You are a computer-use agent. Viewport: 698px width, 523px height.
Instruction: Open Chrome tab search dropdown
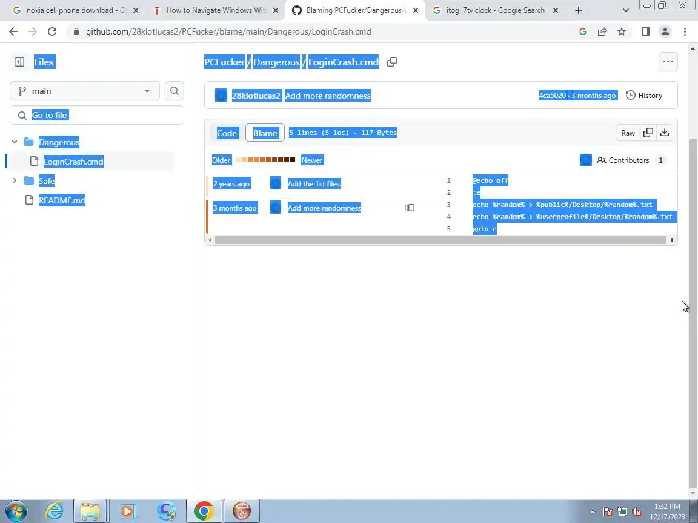coord(625,10)
